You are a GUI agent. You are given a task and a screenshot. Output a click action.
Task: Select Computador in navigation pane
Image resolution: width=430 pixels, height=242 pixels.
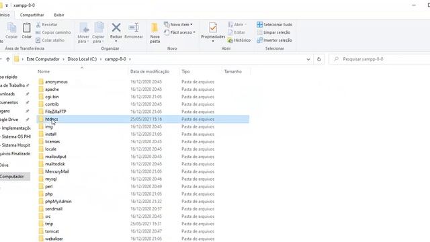tap(15, 176)
